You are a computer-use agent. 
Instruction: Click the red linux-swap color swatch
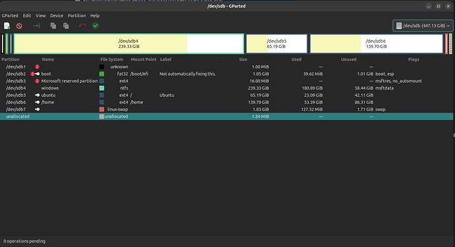click(102, 109)
